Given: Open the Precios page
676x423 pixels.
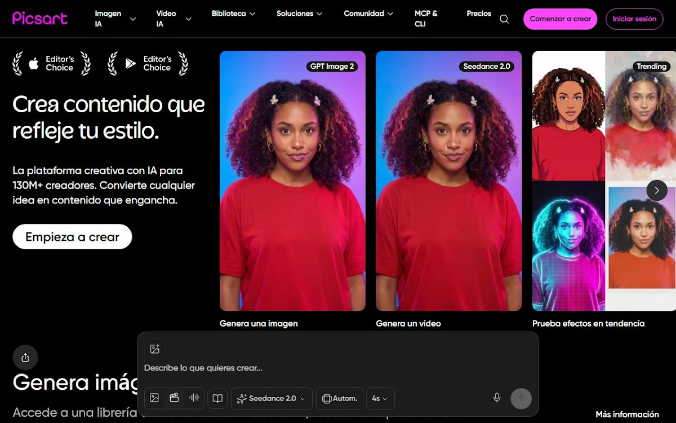Looking at the screenshot, I should click(x=479, y=14).
